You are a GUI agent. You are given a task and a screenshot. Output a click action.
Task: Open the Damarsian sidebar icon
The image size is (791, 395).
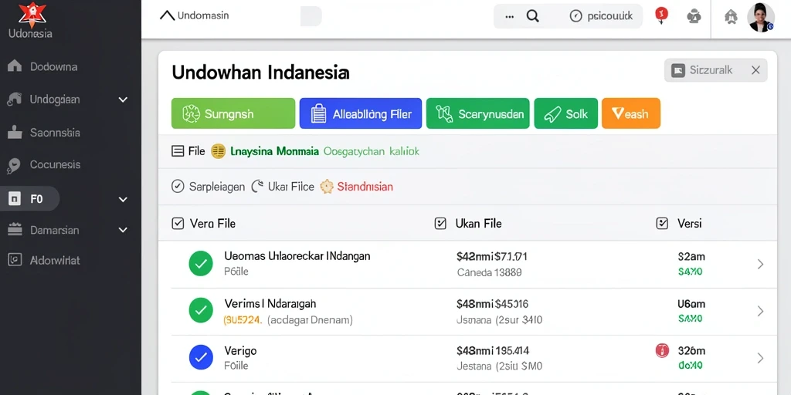(x=15, y=230)
